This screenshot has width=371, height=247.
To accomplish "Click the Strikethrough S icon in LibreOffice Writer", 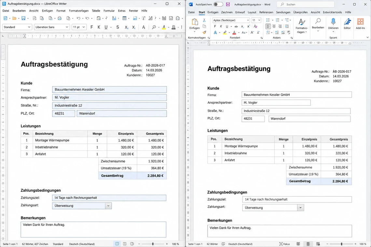I will tap(117, 27).
